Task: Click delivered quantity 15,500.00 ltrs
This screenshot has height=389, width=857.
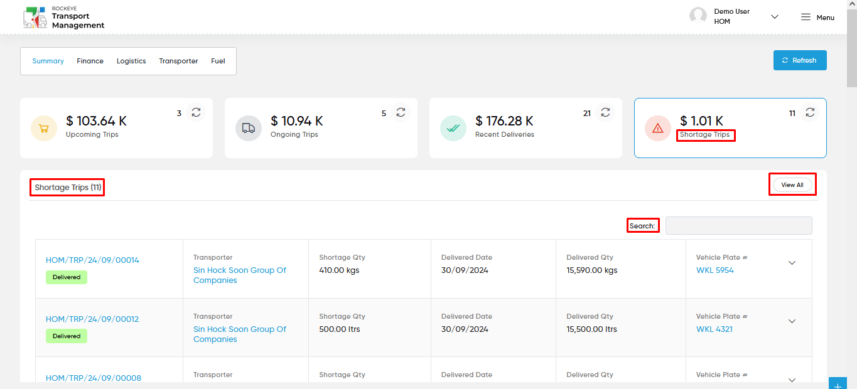Action: click(x=591, y=329)
